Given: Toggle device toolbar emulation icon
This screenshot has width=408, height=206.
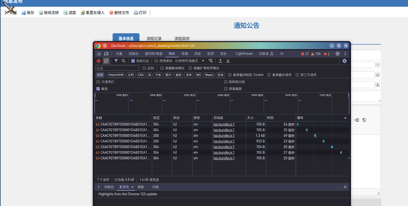Looking at the screenshot, I should click(106, 54).
